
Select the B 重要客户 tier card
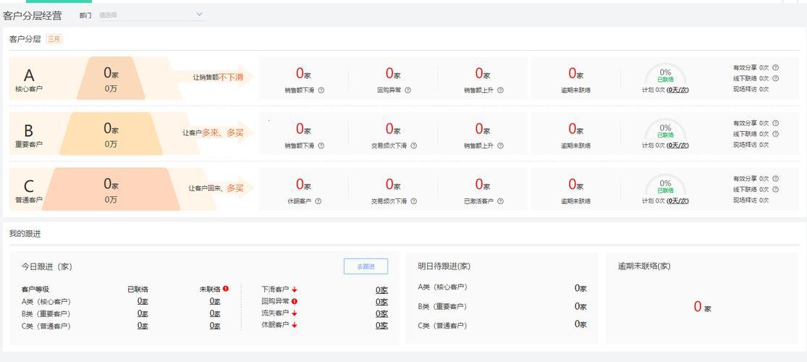click(104, 134)
